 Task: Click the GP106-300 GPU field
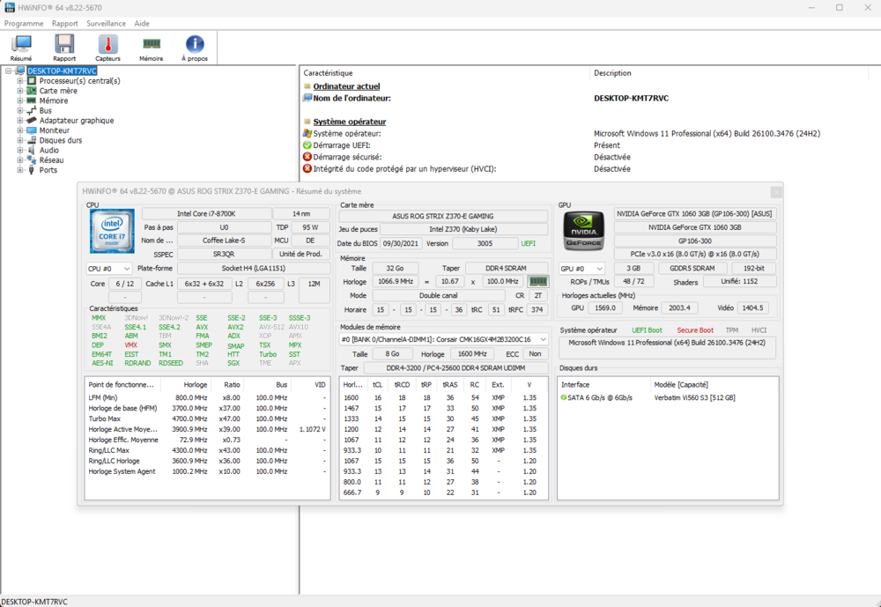[695, 241]
